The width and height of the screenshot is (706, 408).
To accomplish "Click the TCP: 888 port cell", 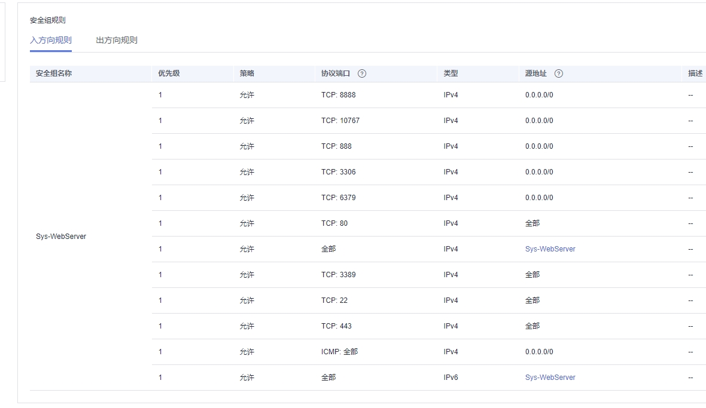I will click(336, 146).
